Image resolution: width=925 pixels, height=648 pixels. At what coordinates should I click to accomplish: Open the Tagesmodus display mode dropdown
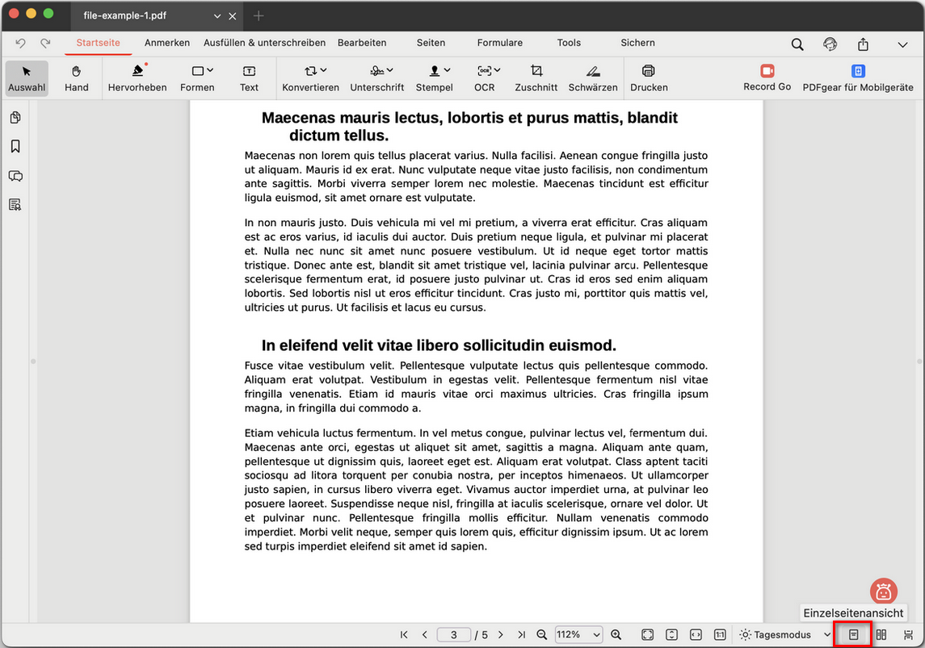click(x=785, y=635)
